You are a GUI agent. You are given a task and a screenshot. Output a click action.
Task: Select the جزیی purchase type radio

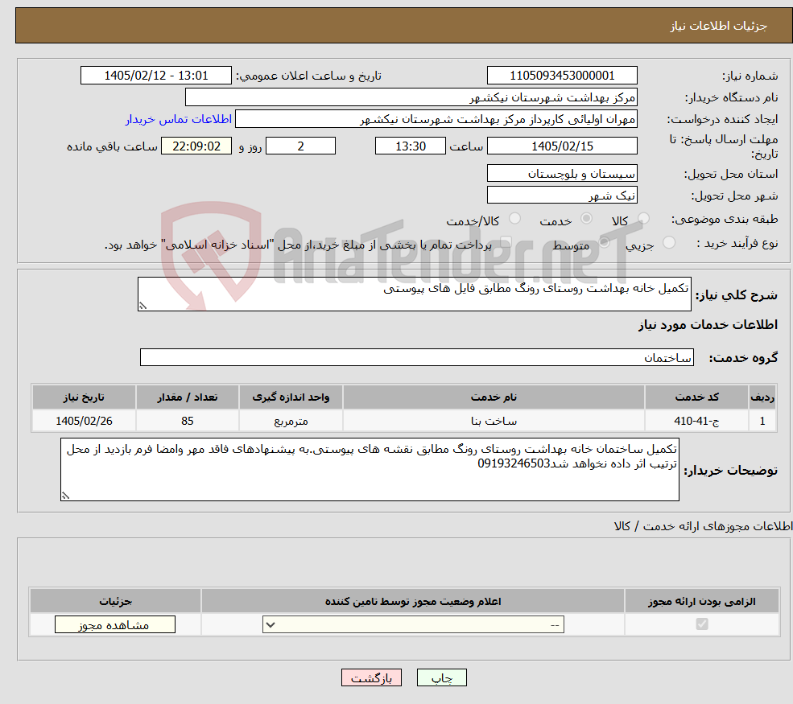pos(668,243)
